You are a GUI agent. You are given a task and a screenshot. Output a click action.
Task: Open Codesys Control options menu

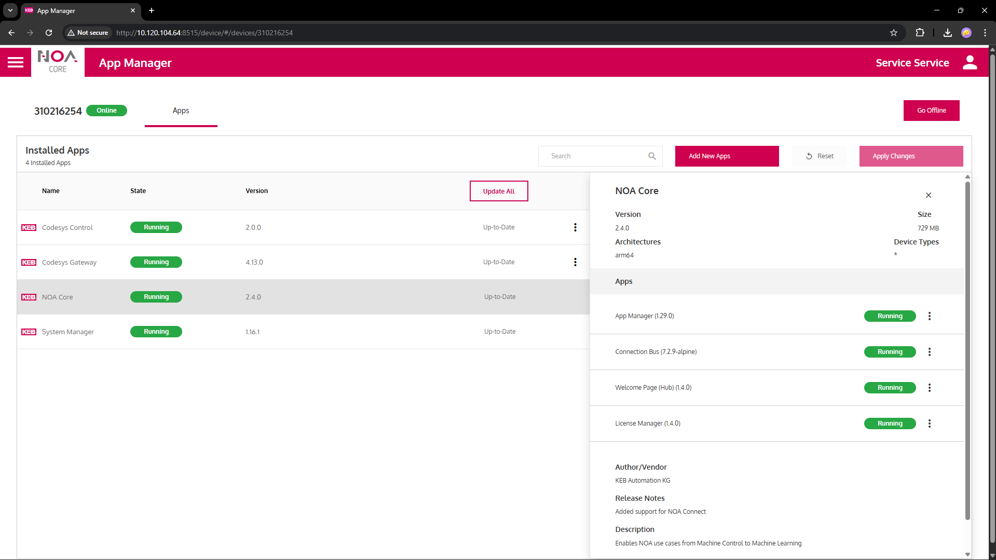tap(575, 227)
